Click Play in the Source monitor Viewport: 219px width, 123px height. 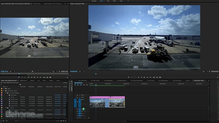click(34, 77)
